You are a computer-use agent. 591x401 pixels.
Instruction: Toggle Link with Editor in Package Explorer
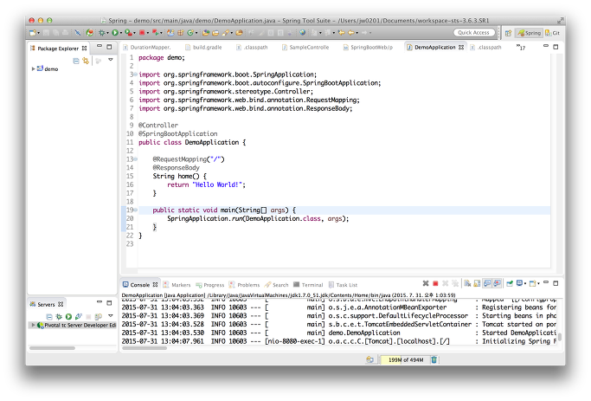coord(86,61)
